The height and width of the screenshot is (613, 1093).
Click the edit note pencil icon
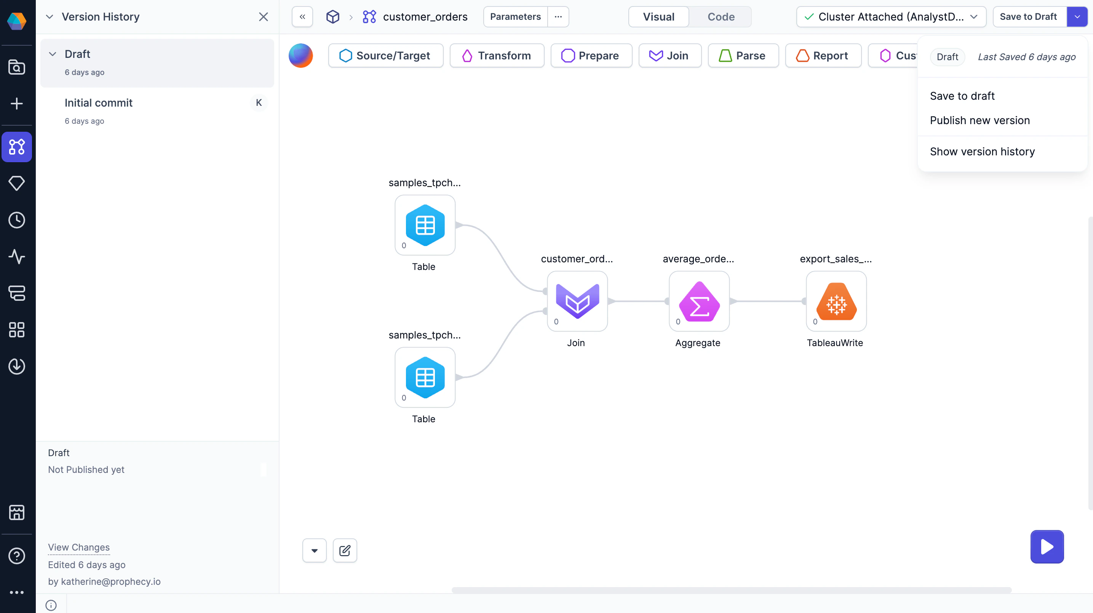345,551
